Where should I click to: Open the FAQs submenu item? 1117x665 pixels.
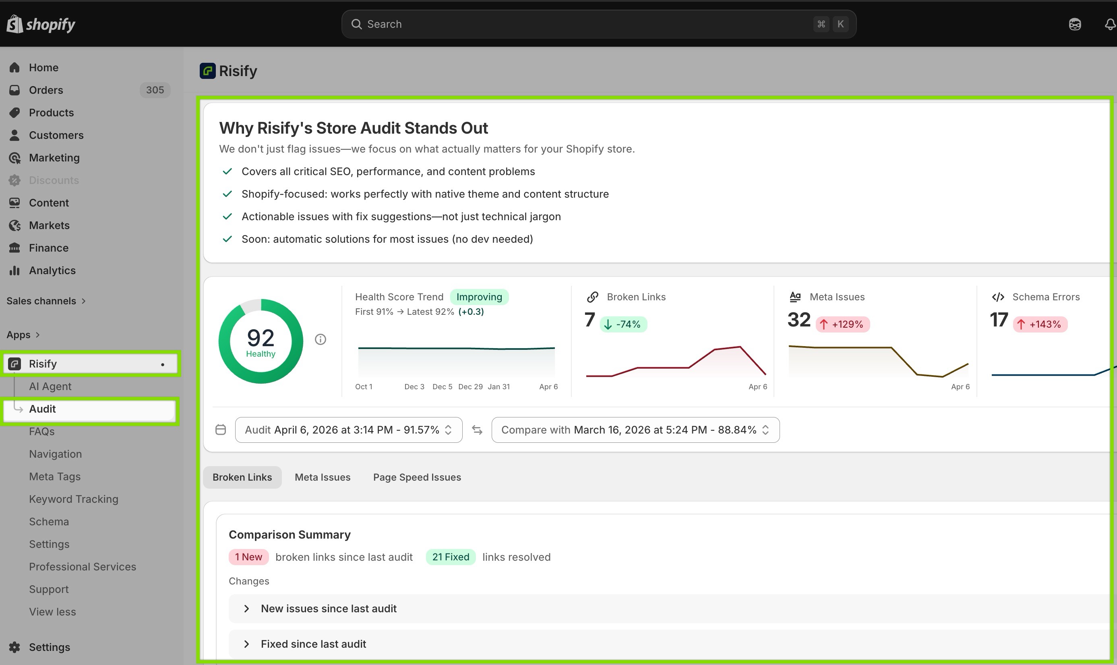point(42,432)
